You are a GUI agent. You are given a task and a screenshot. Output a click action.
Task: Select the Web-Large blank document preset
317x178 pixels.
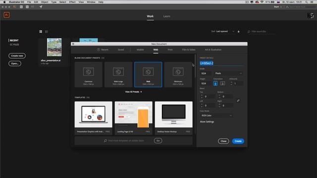coord(118,75)
